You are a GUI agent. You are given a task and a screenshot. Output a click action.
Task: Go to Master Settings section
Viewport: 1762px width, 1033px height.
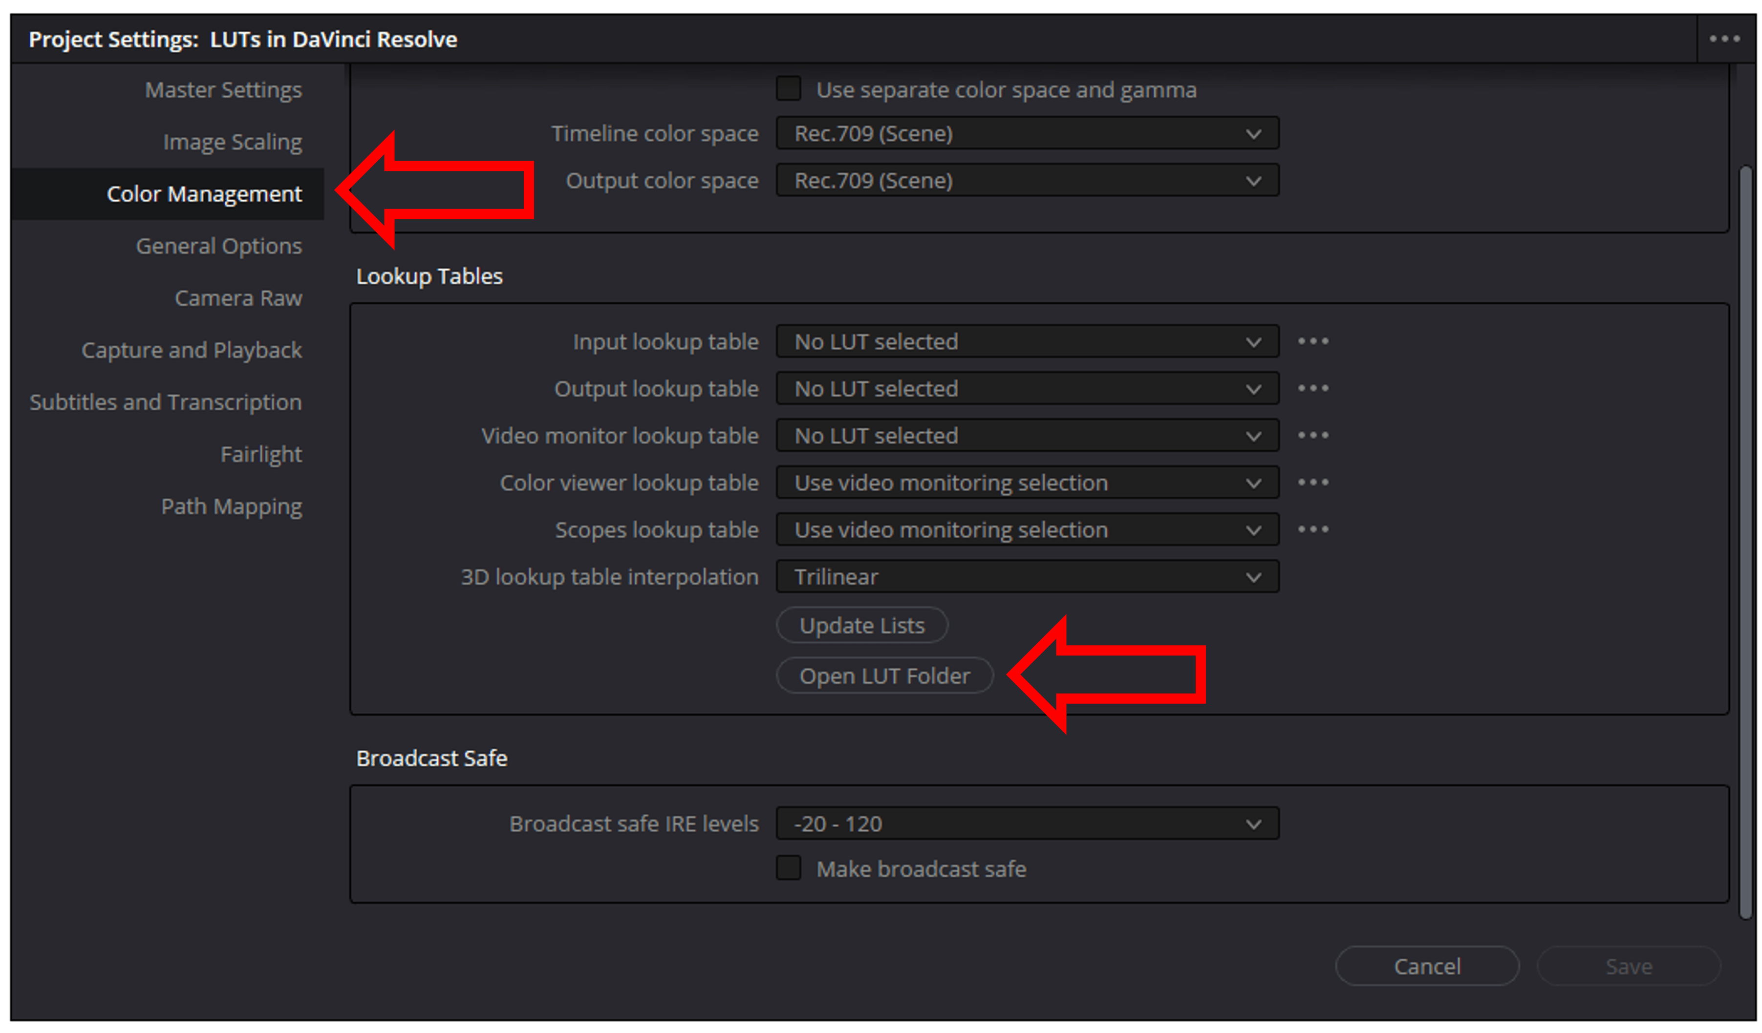(x=223, y=90)
